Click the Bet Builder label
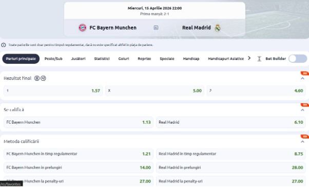 [276, 59]
